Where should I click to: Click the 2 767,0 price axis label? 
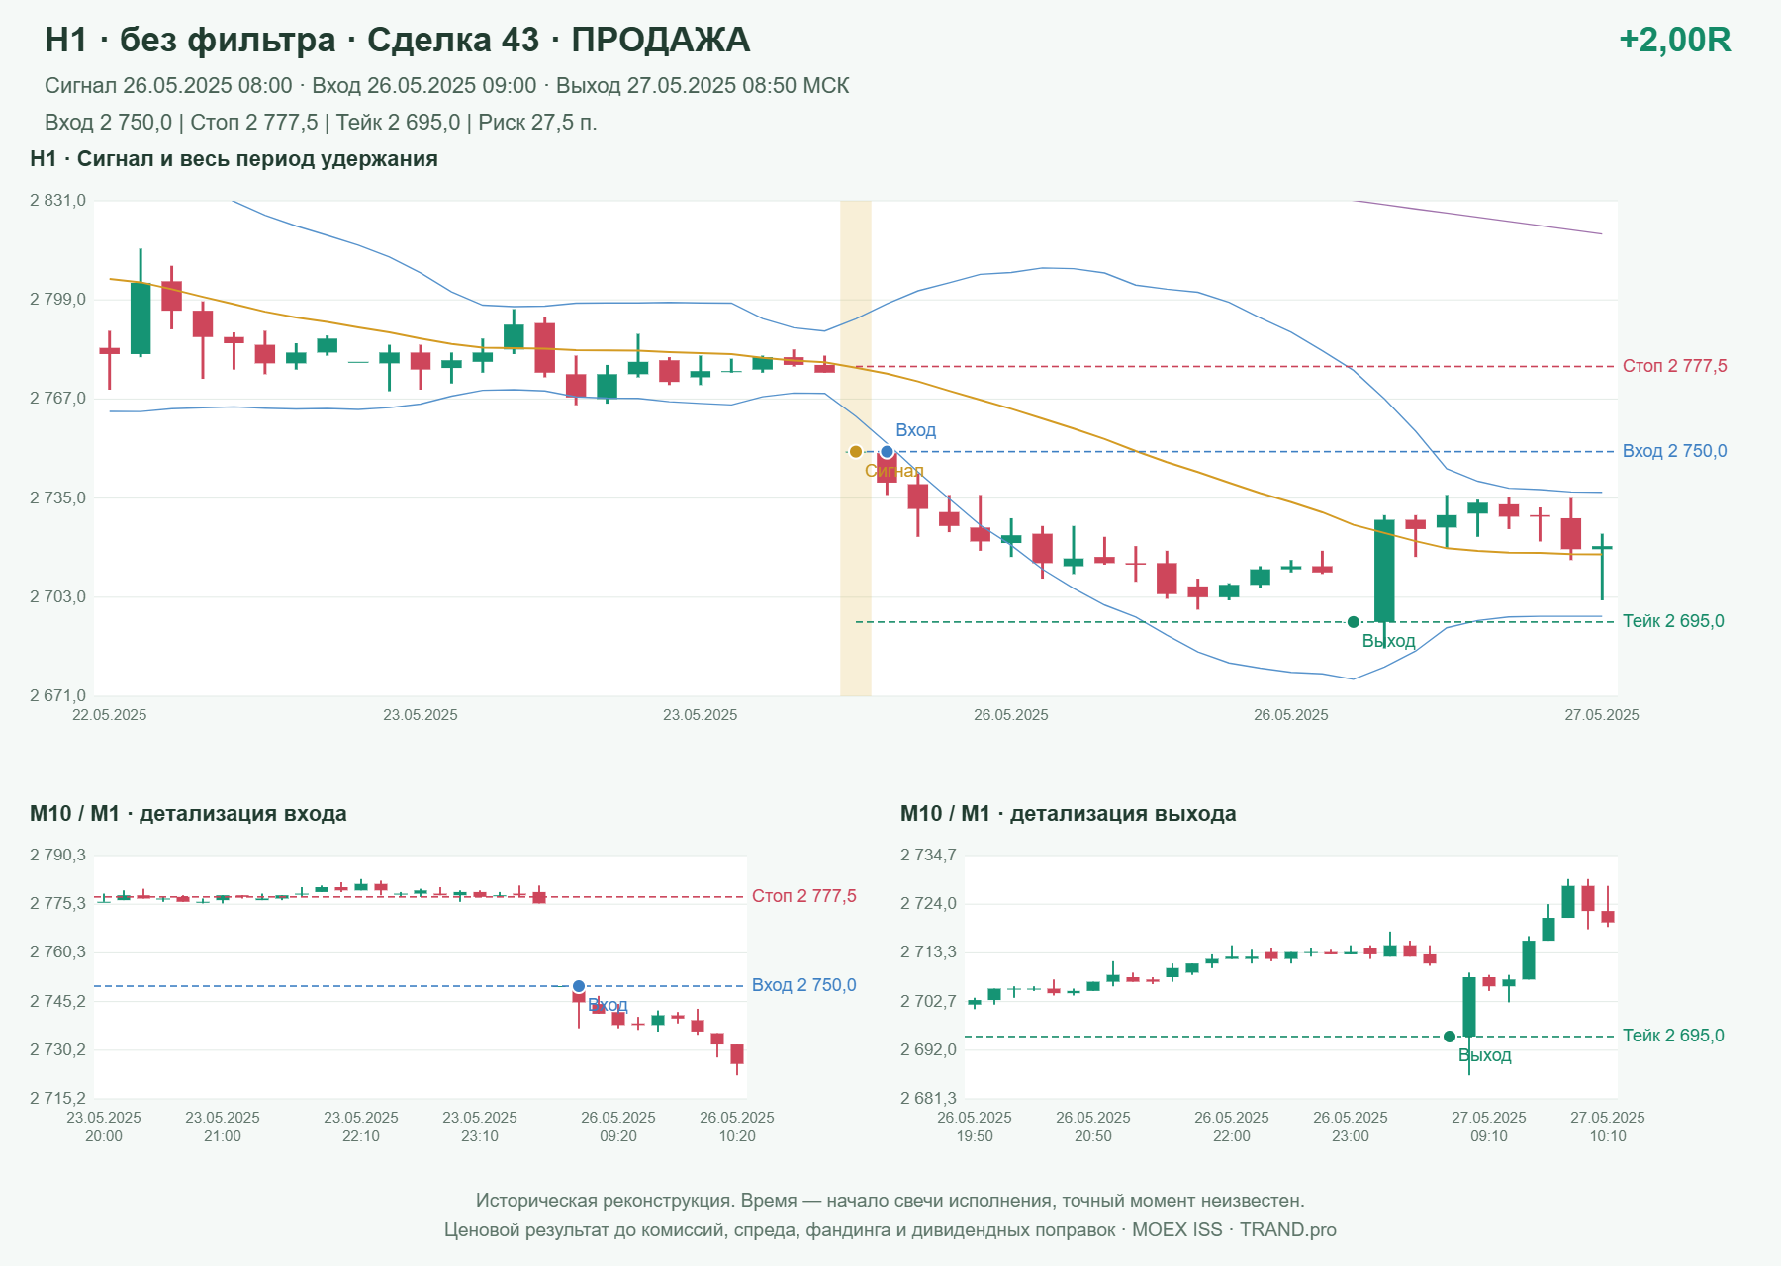tap(57, 399)
